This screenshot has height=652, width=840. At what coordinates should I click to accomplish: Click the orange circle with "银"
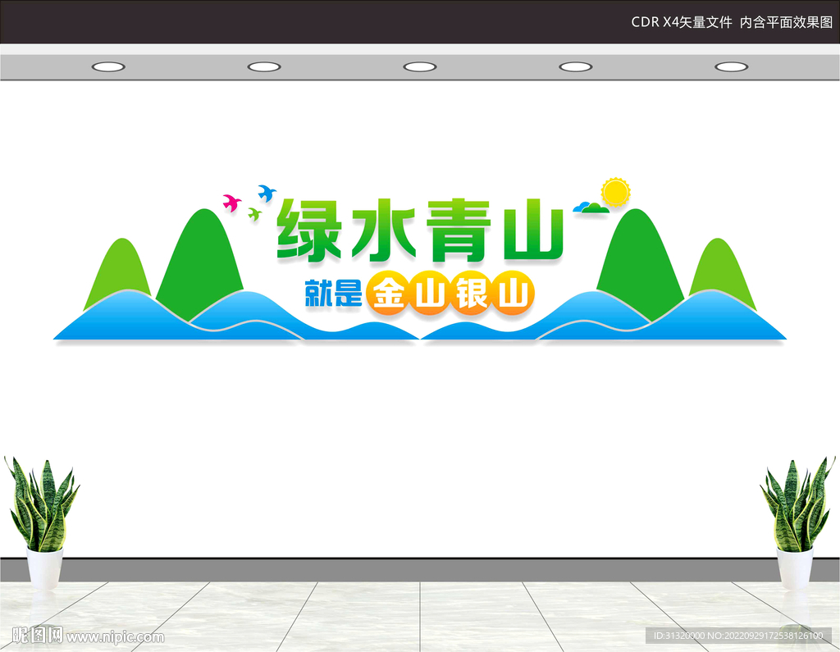click(472, 293)
